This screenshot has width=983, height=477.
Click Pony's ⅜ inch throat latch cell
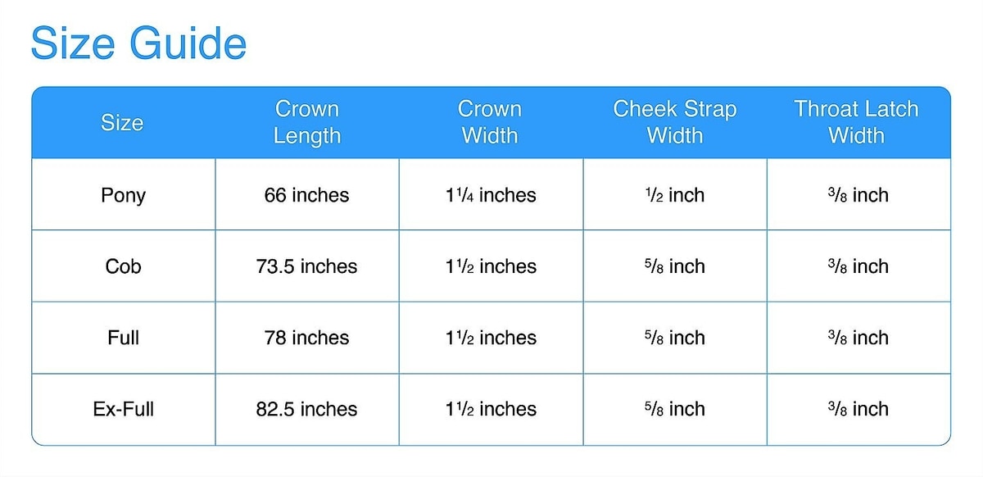[x=858, y=195]
